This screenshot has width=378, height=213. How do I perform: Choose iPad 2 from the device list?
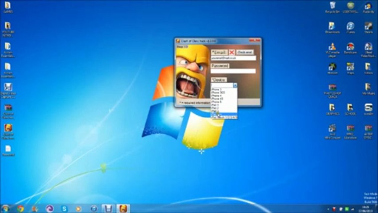point(224,108)
